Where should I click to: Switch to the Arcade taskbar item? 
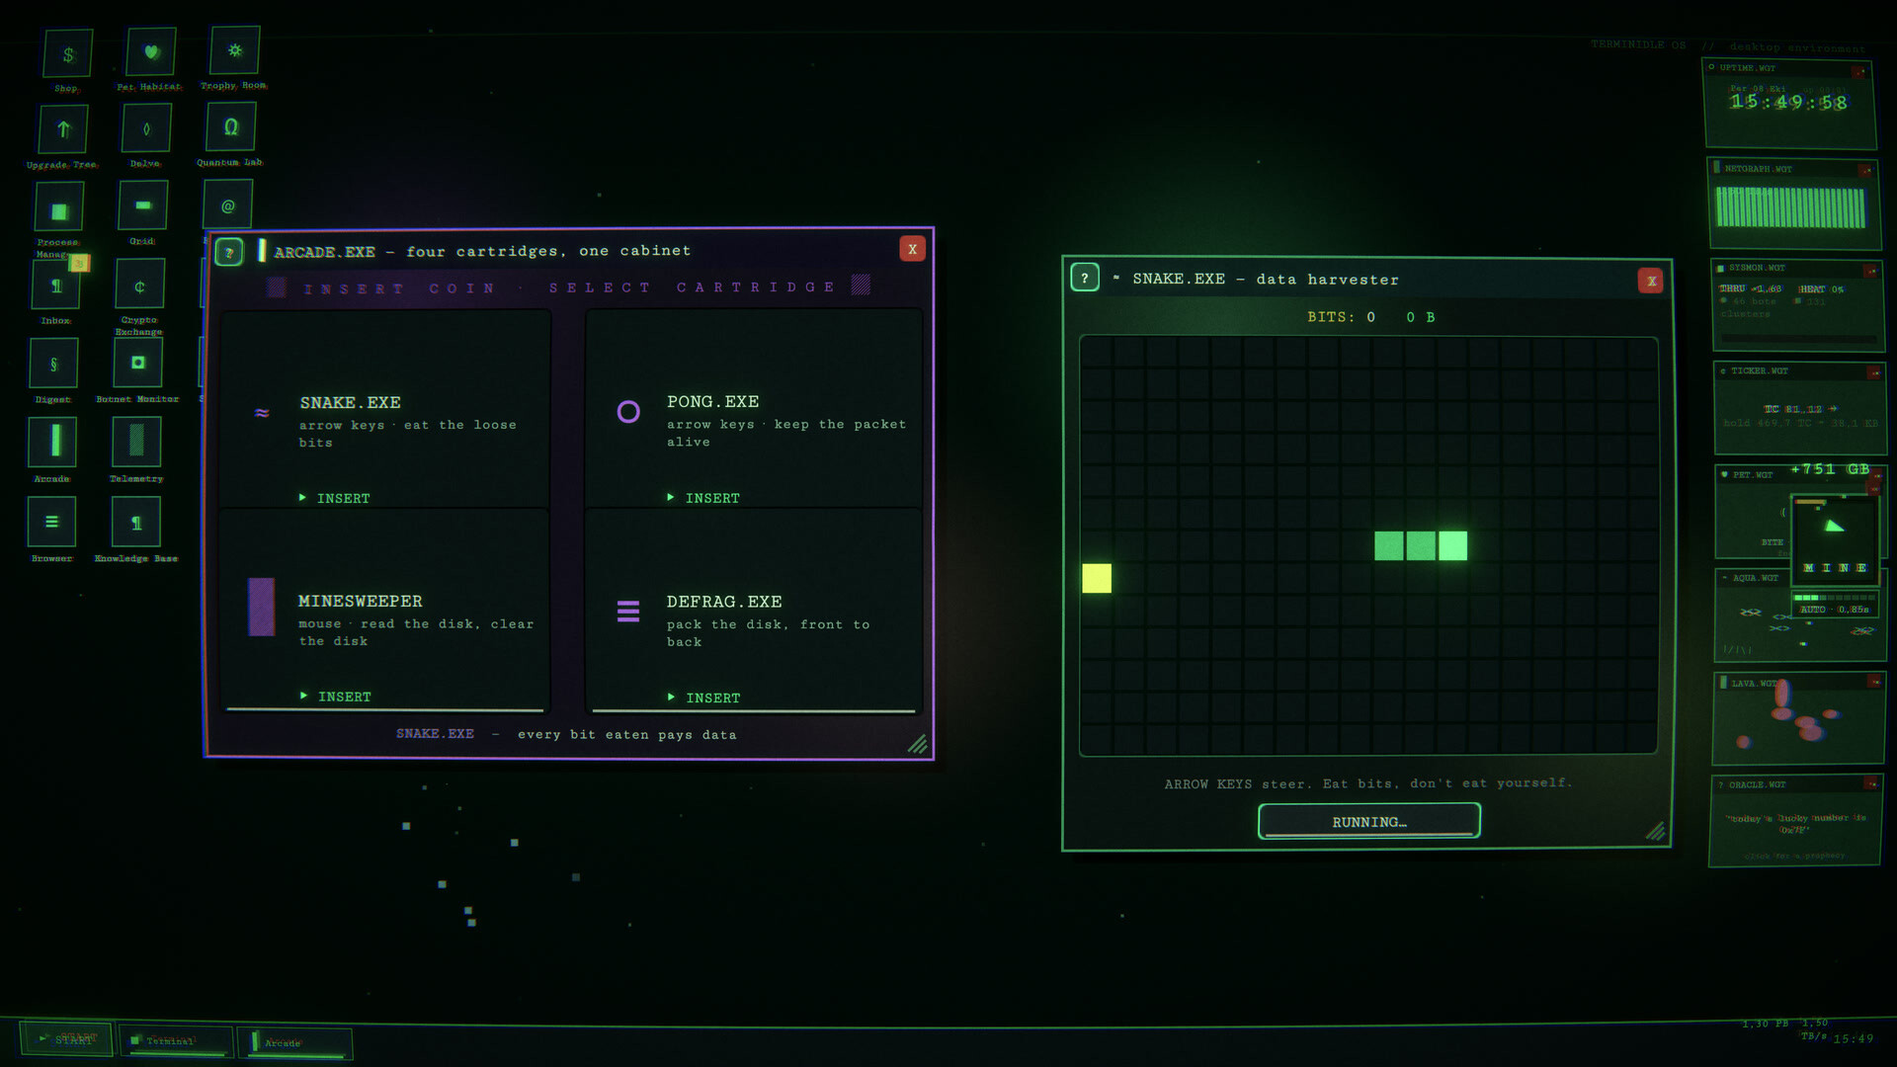pos(294,1043)
